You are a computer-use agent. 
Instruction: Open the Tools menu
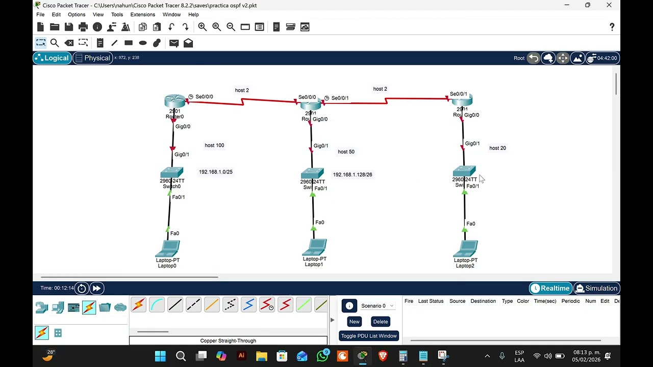tap(117, 15)
